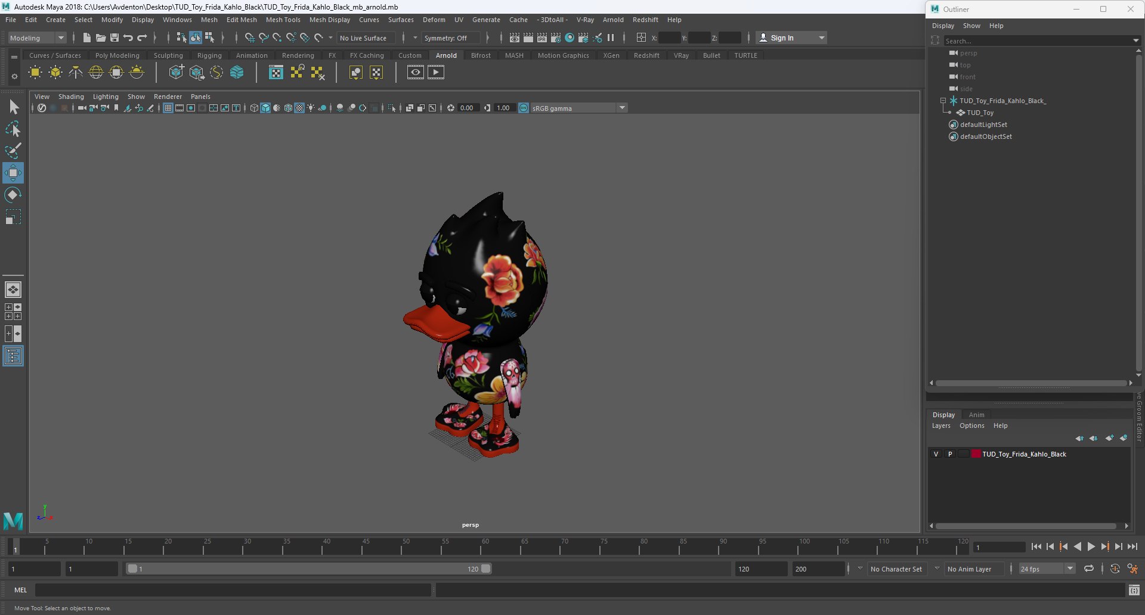Viewport: 1145px width, 615px height.
Task: Switch to four view layout
Action: (x=13, y=312)
